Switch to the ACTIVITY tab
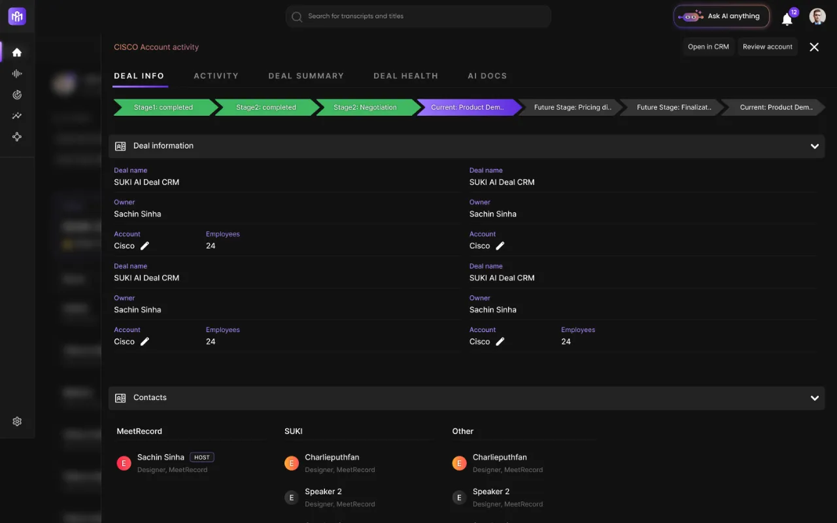The width and height of the screenshot is (837, 523). click(x=216, y=76)
